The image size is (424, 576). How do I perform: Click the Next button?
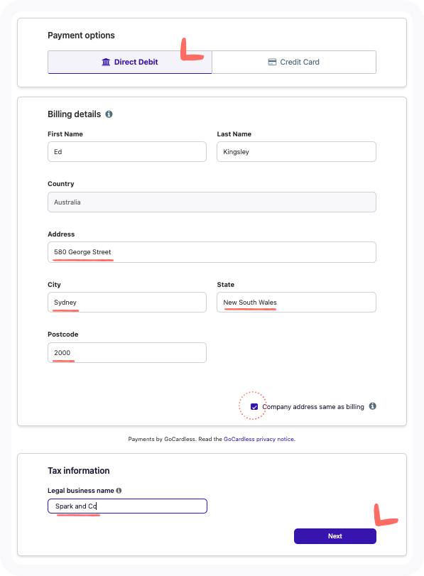point(335,536)
